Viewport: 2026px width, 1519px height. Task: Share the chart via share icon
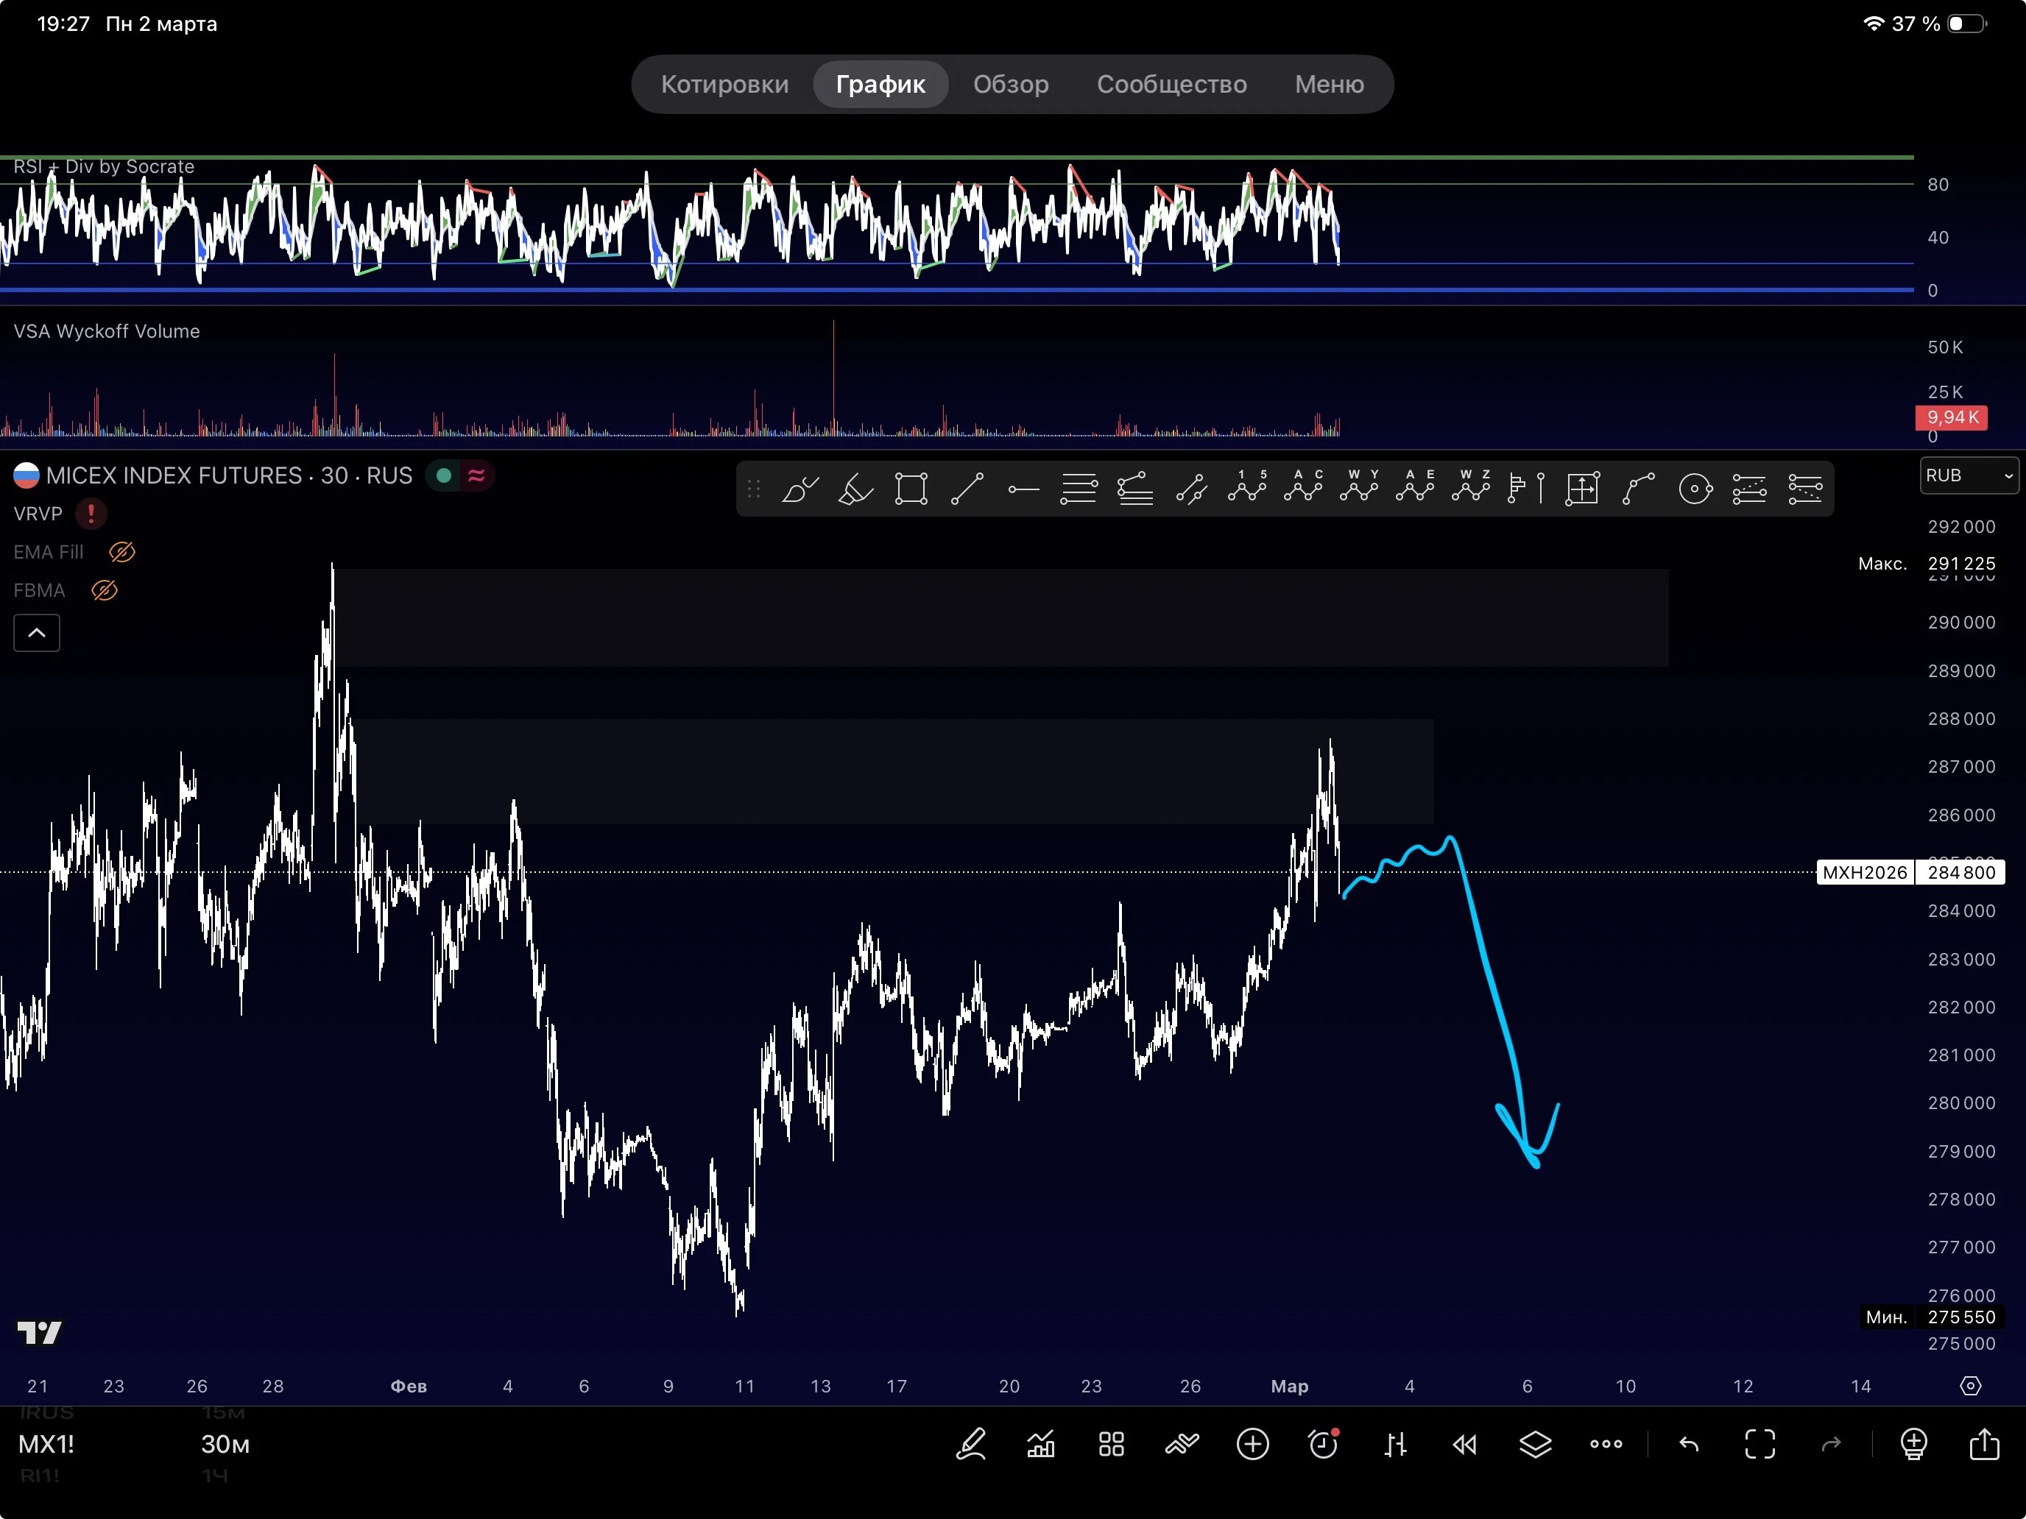pos(1984,1443)
